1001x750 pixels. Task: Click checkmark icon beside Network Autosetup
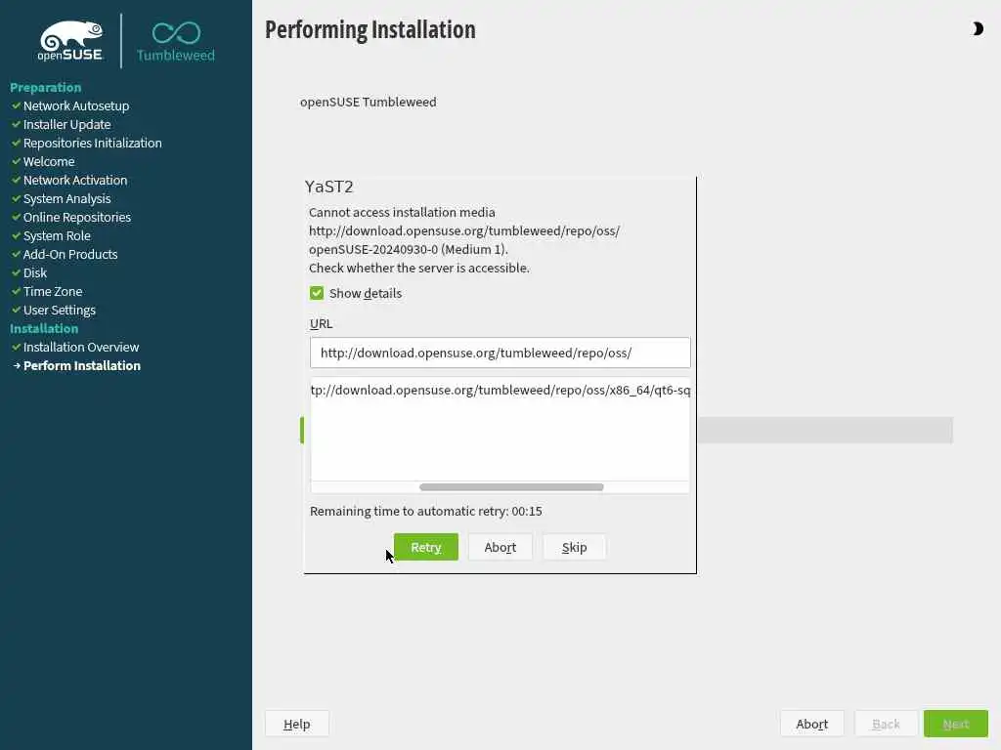[x=17, y=105]
